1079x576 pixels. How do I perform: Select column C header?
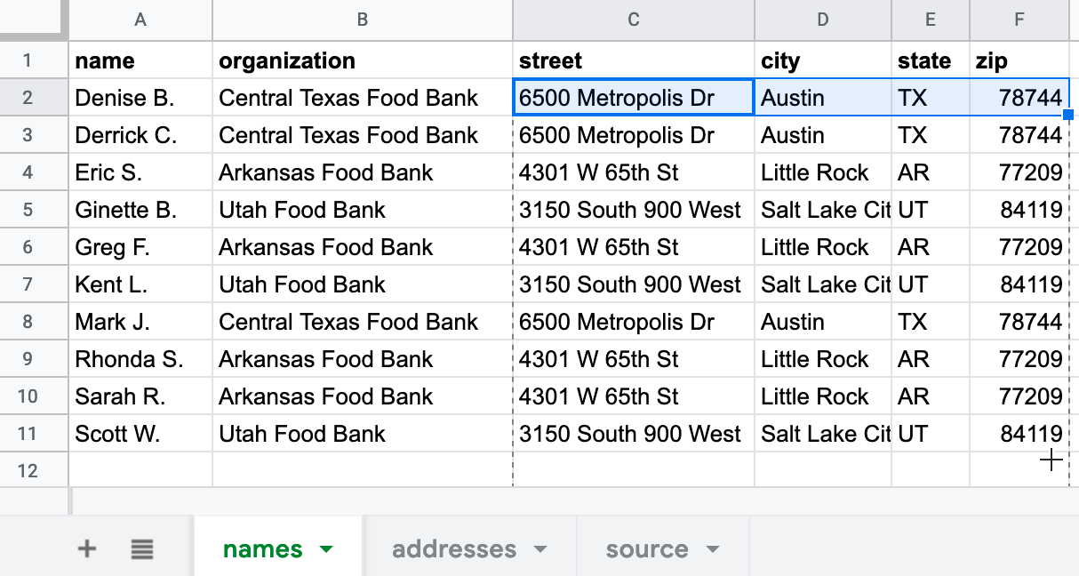click(x=634, y=20)
